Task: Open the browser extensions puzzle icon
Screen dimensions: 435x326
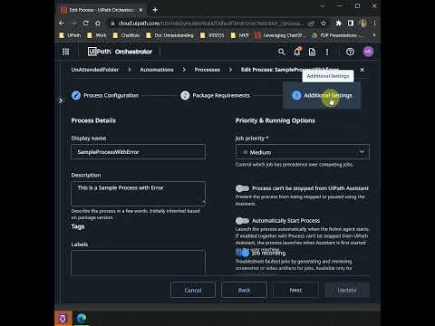Action: (339, 23)
